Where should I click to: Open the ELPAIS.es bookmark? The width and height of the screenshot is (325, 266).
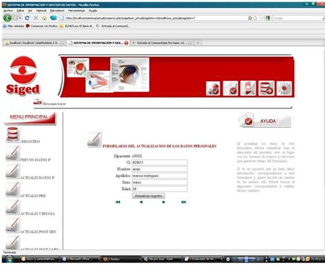[x=77, y=26]
